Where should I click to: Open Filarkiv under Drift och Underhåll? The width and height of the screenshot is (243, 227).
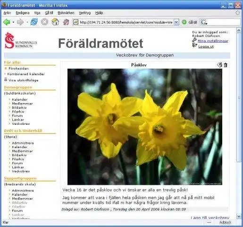18,159
